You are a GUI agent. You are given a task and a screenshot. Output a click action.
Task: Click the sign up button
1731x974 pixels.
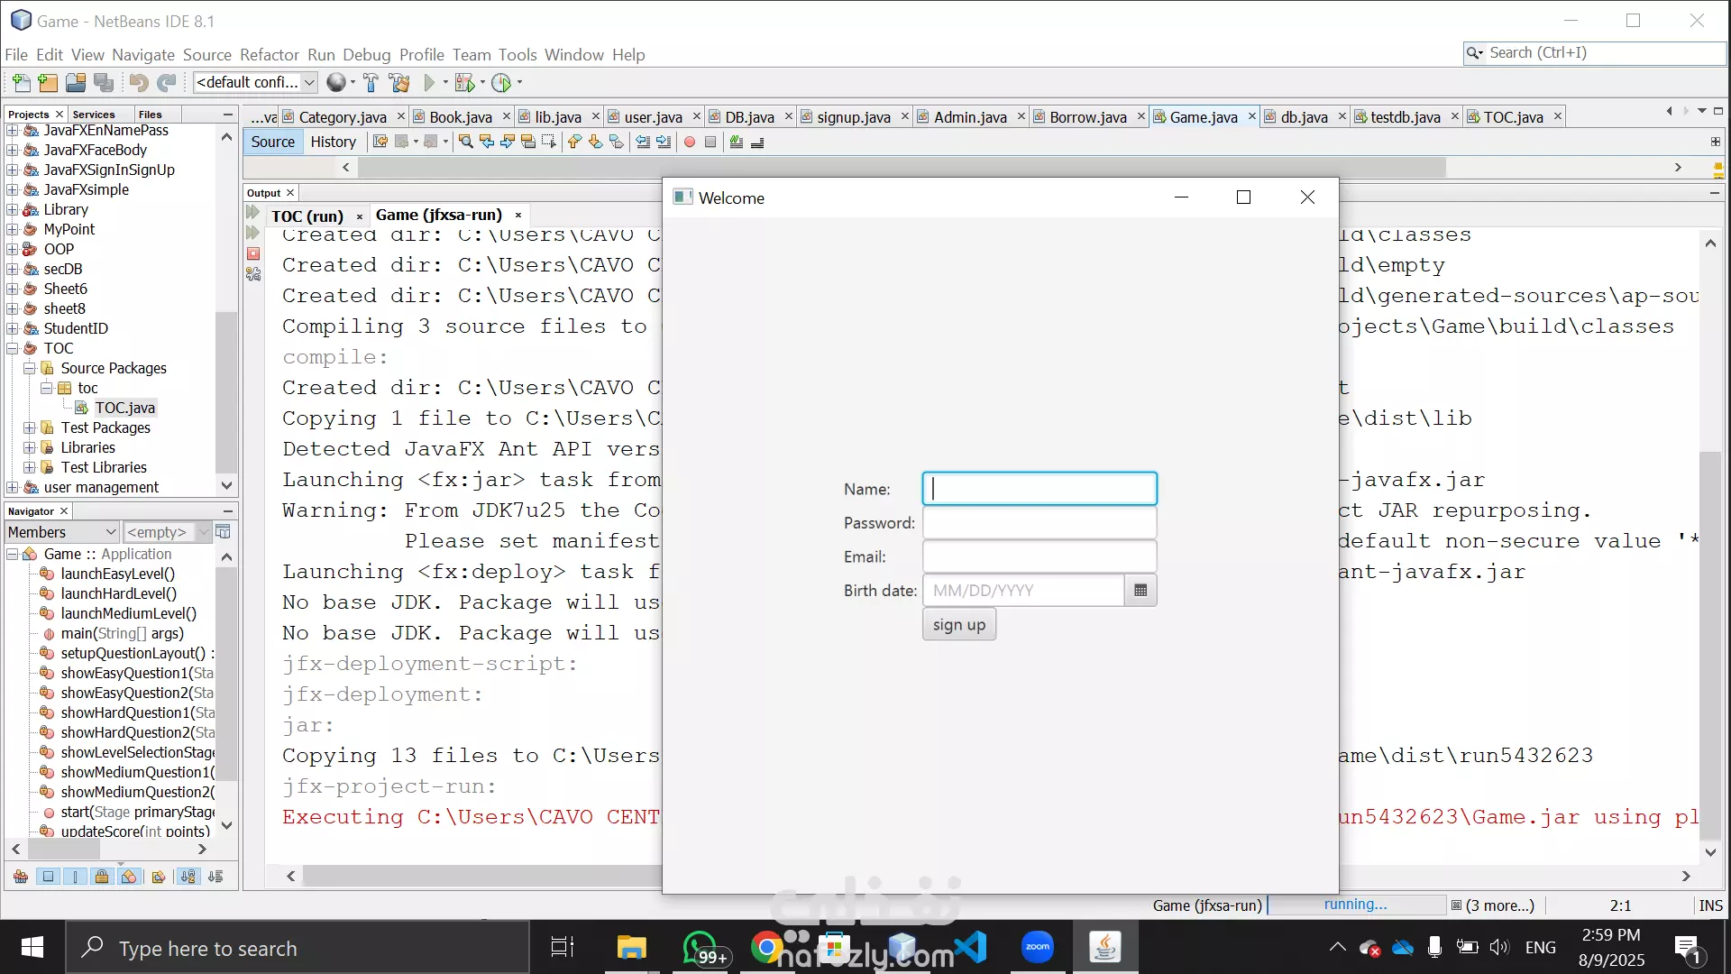coord(959,625)
